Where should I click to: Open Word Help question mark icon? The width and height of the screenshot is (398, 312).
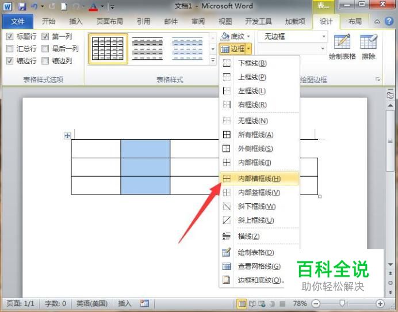tap(389, 21)
